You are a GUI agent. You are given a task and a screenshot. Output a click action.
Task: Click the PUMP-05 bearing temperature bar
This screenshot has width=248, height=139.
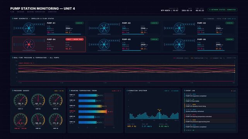[x=86, y=117]
